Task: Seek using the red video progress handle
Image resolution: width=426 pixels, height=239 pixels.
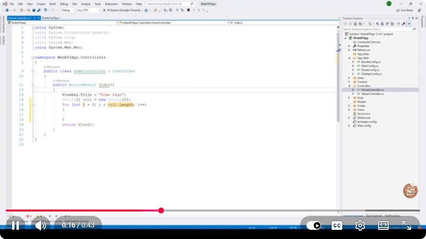Action: pyautogui.click(x=161, y=211)
